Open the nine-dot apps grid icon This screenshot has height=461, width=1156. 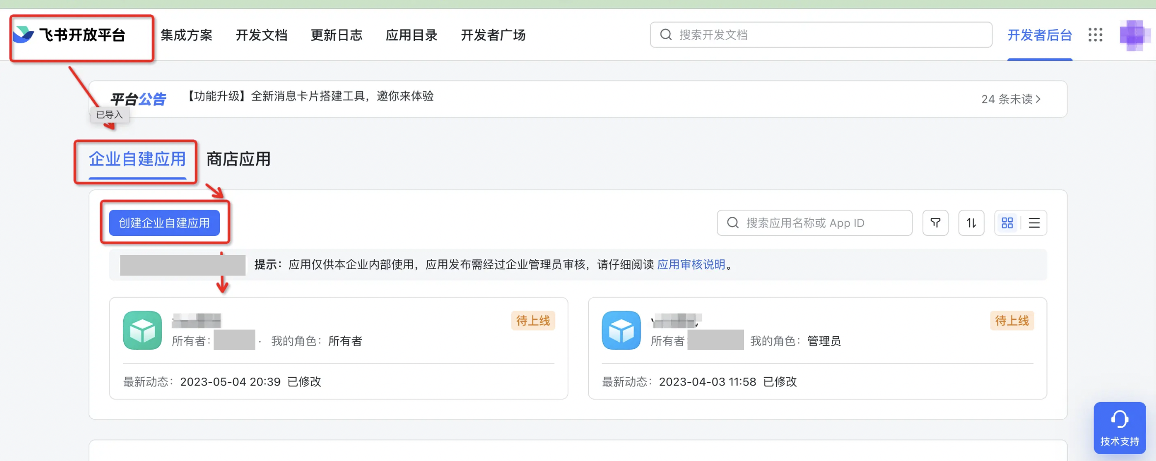tap(1095, 35)
